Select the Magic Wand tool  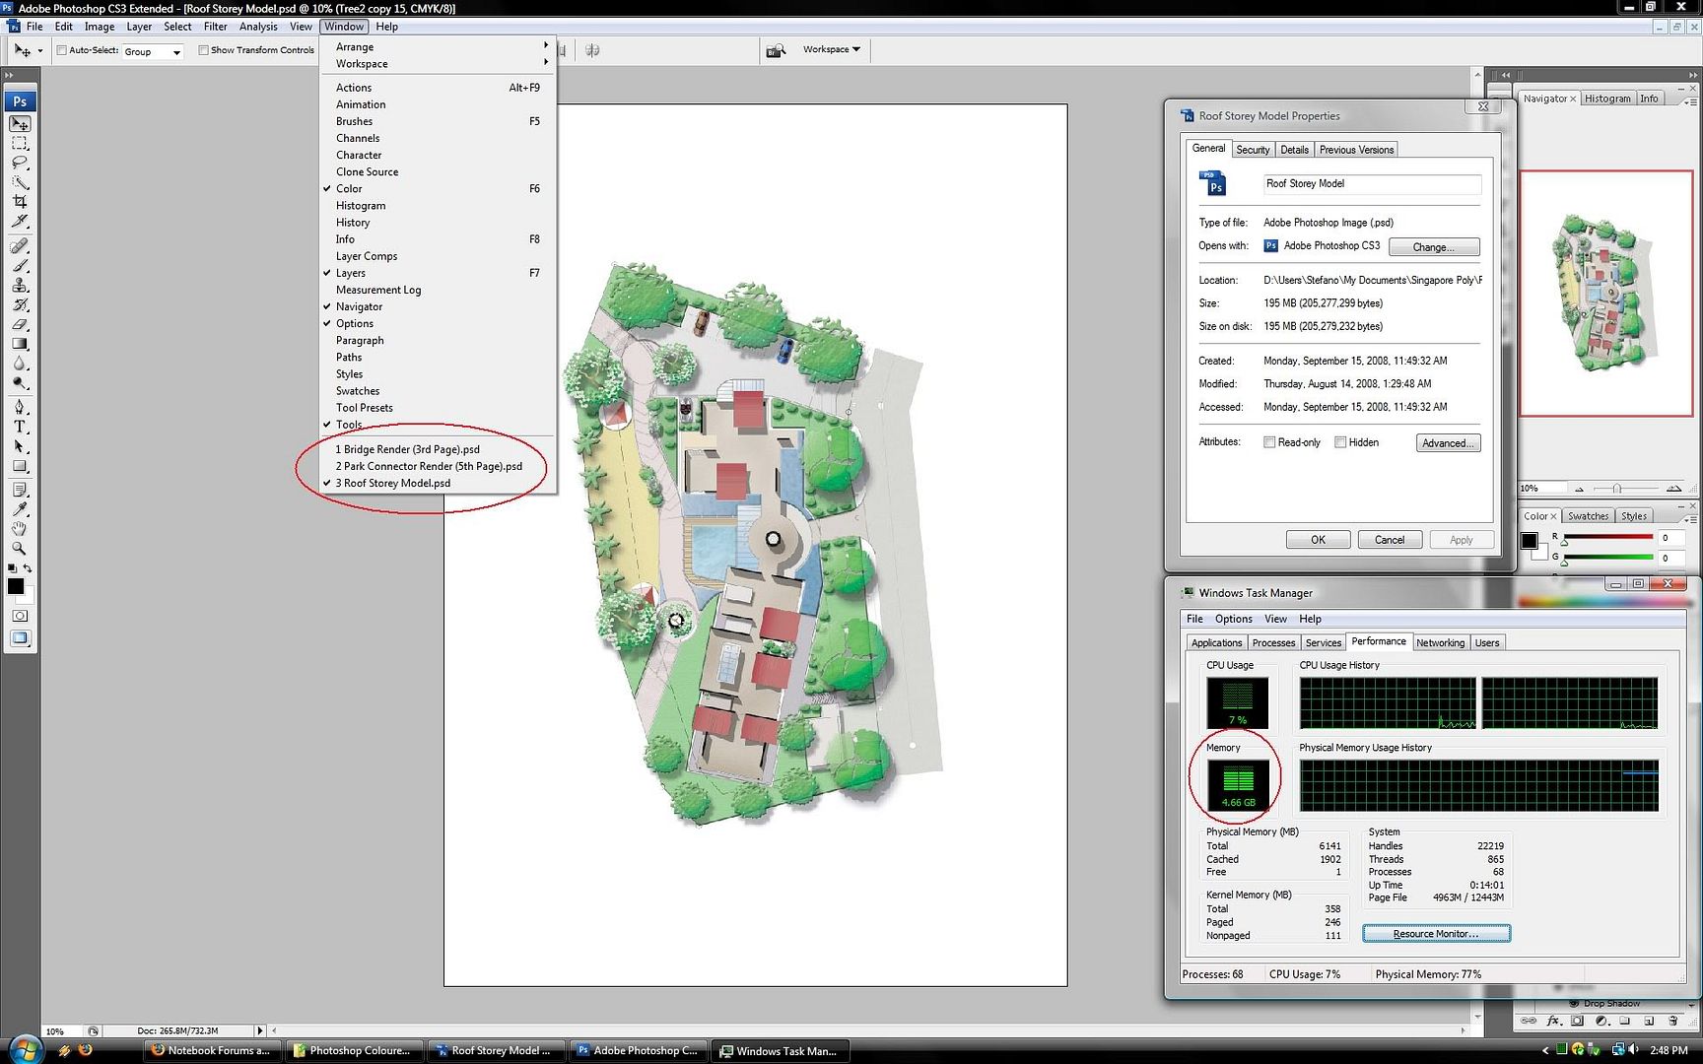click(20, 182)
